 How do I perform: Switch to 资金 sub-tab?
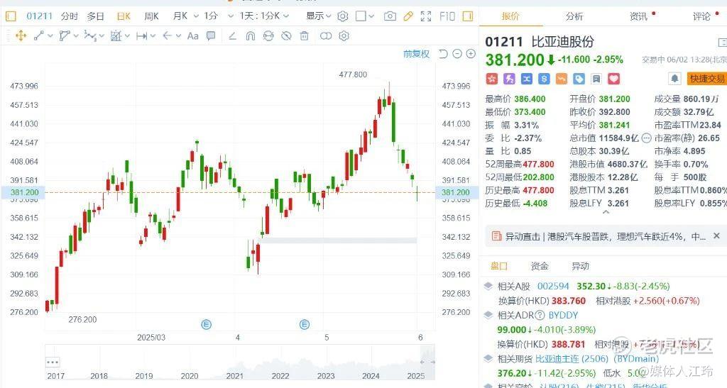tap(540, 266)
